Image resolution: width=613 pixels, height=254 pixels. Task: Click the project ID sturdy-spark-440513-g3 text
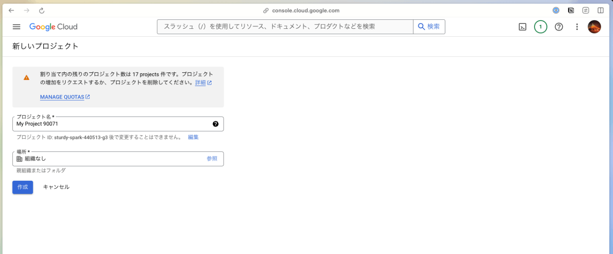tap(81, 137)
